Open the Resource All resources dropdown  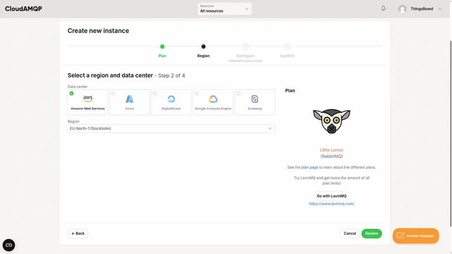coord(224,8)
